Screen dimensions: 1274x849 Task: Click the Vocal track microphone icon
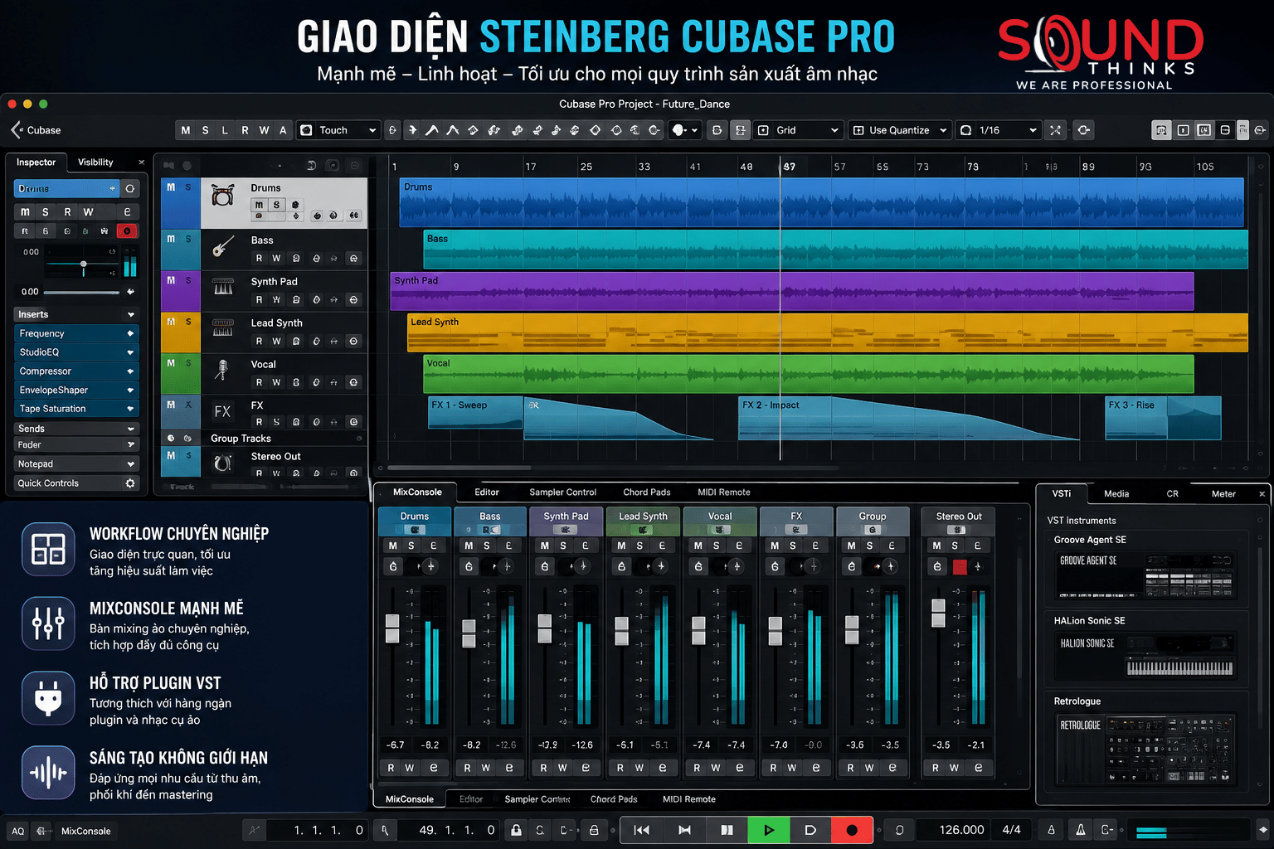(221, 370)
